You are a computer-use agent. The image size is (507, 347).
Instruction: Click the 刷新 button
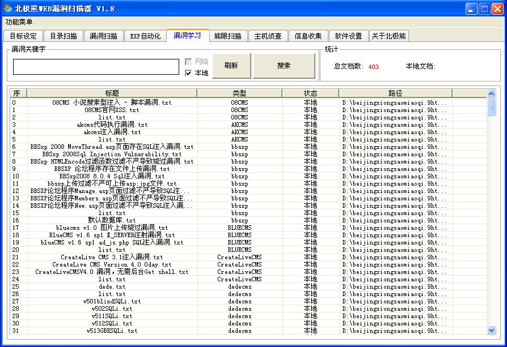232,66
